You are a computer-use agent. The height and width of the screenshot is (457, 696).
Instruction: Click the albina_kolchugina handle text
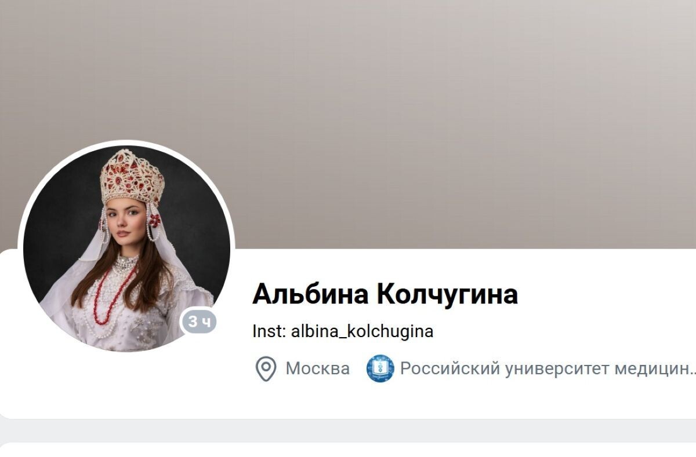[x=362, y=332]
